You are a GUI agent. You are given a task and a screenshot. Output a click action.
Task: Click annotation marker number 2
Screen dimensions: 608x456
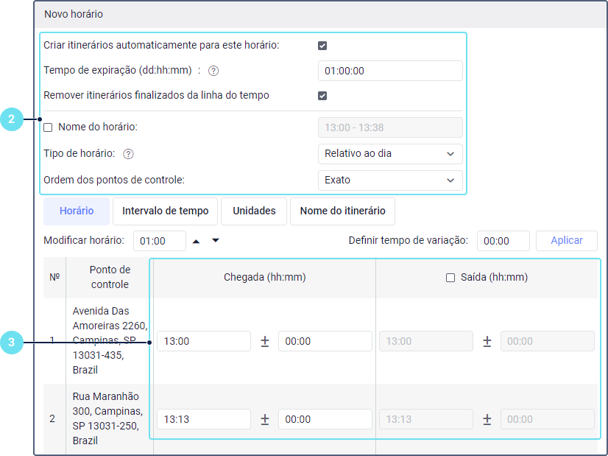pyautogui.click(x=12, y=119)
